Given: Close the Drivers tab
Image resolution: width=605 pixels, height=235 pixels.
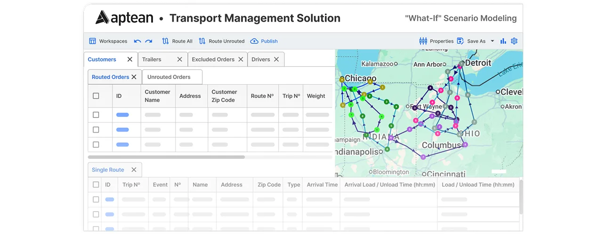Looking at the screenshot, I should coord(276,59).
